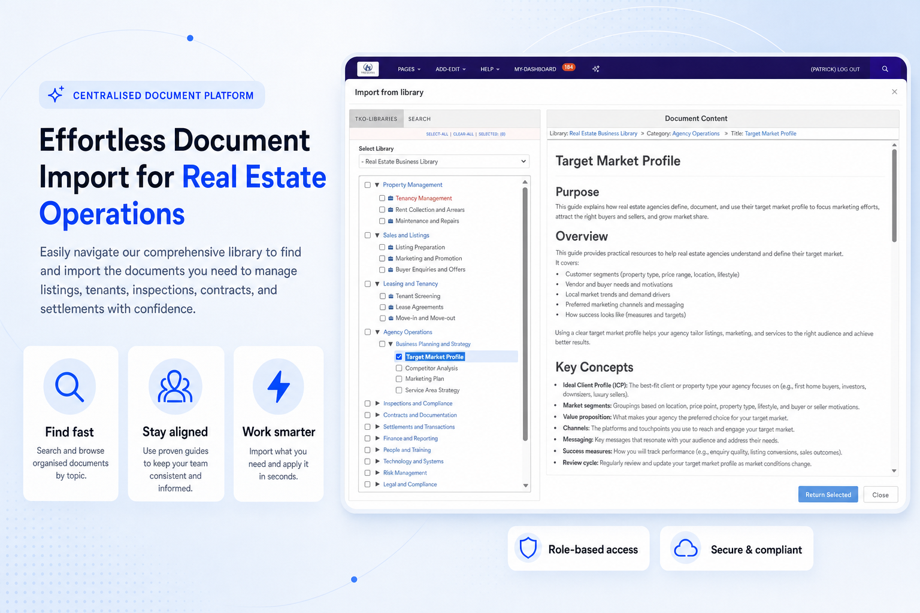Uncheck the Target Market Profile checkbox

[399, 357]
